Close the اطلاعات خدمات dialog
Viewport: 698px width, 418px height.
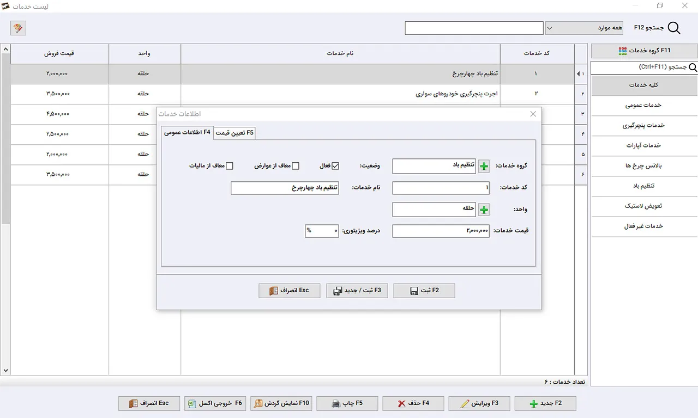[533, 114]
